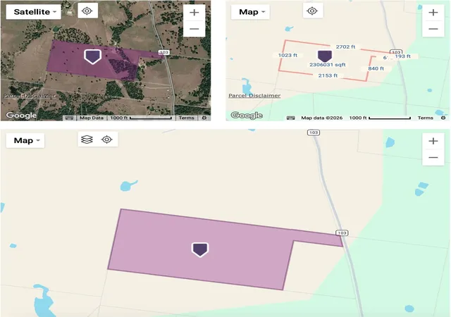This screenshot has height=317, width=451.
Task: Open Map type dropdown in bottom map
Action: click(x=25, y=140)
